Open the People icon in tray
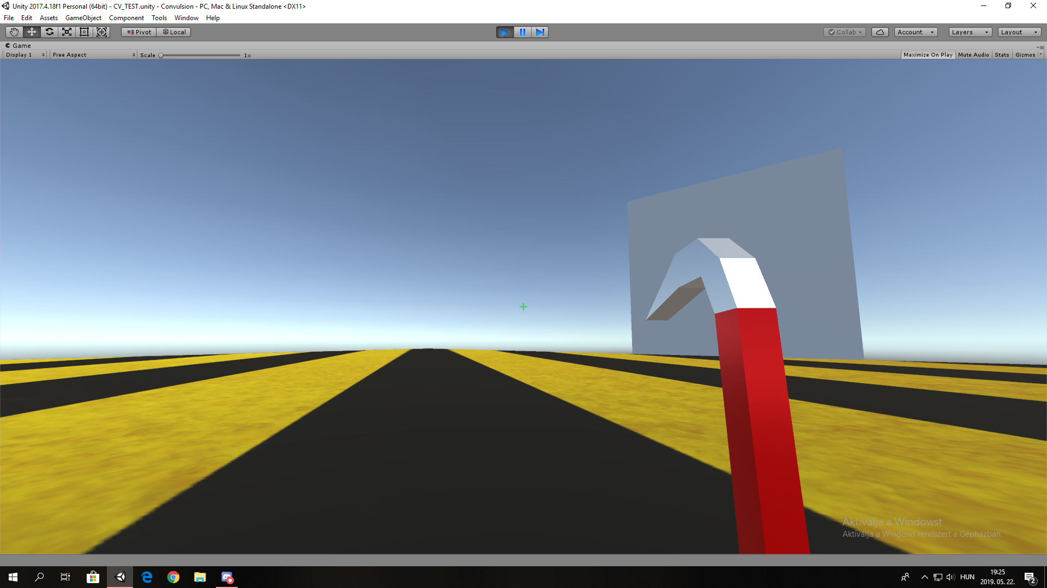1047x588 pixels. tap(905, 577)
